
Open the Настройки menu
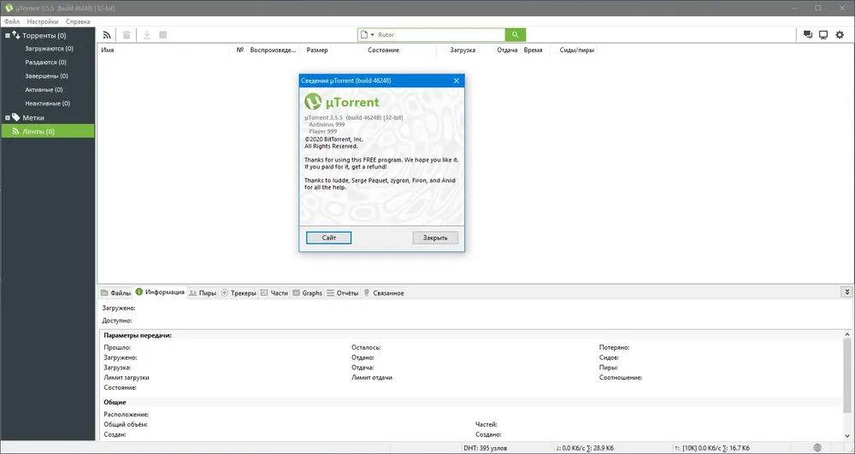click(43, 21)
